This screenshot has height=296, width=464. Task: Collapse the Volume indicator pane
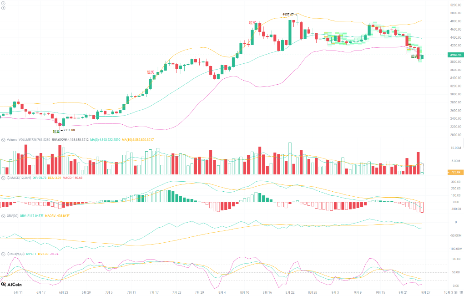[3, 140]
